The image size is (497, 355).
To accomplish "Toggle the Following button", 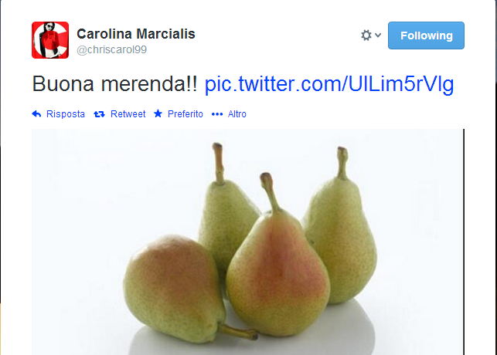I will 426,35.
